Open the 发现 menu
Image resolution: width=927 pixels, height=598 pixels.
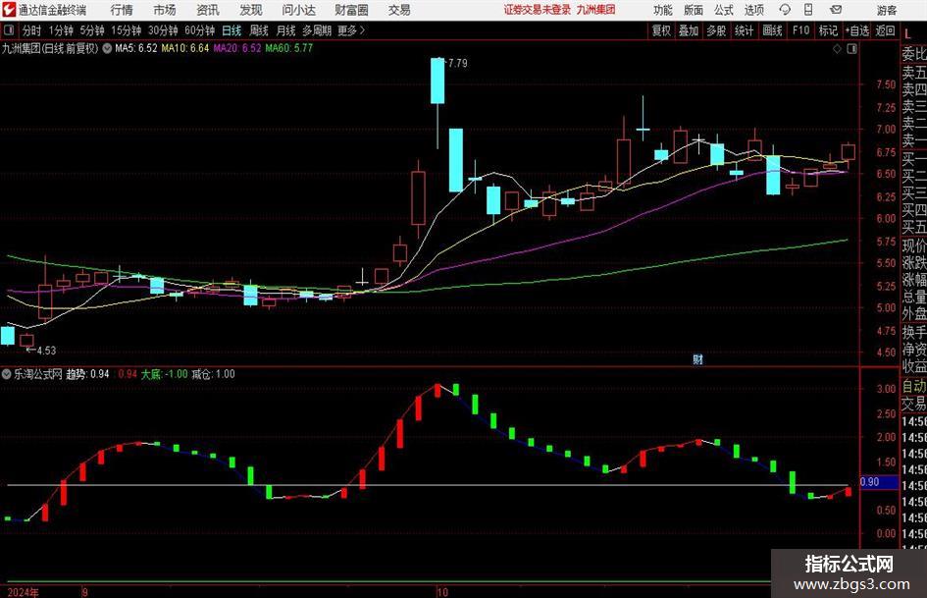pyautogui.click(x=251, y=10)
